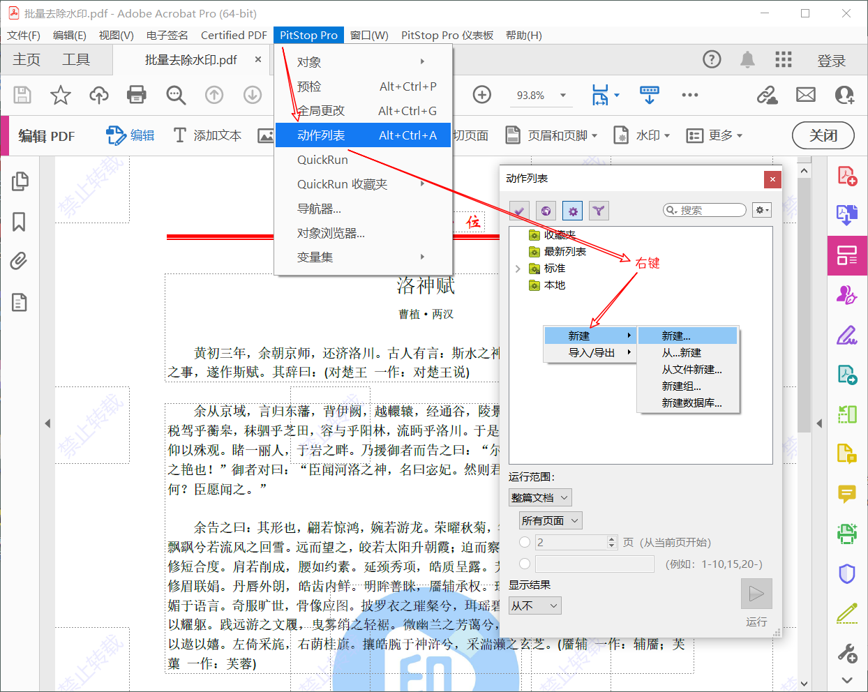
Task: Select the gear action lists icon
Action: [x=572, y=210]
